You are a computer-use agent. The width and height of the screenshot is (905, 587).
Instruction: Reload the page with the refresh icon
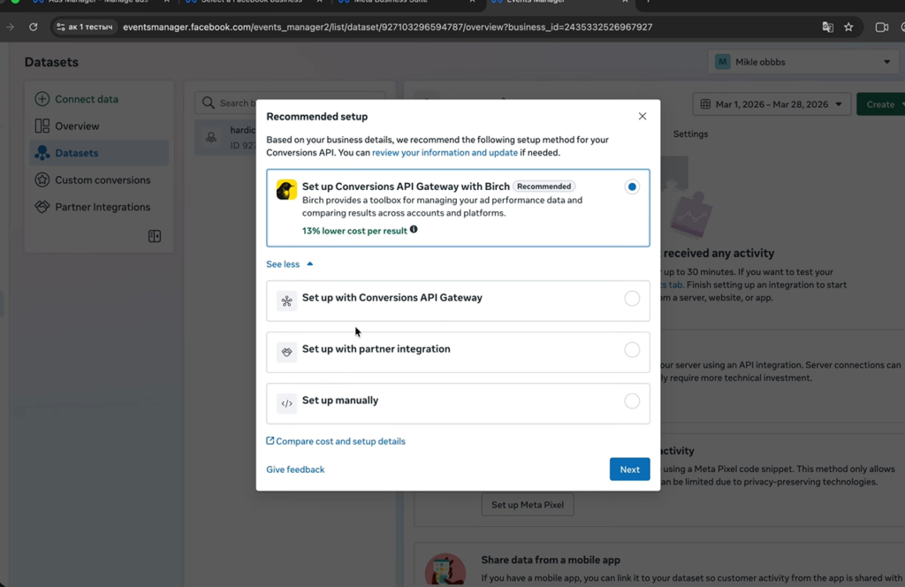click(34, 27)
